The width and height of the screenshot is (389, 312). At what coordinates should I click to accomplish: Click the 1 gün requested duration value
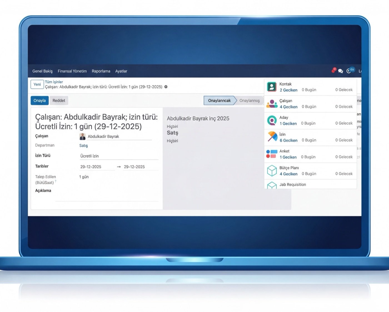84,177
